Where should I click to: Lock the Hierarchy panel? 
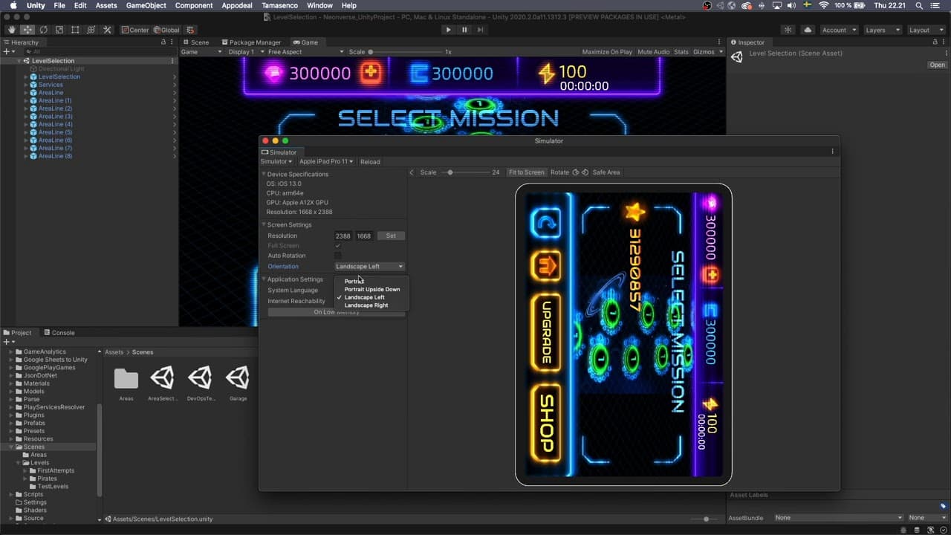pos(163,42)
